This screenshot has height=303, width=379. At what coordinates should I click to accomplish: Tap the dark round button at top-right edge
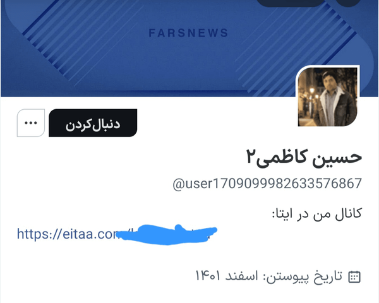coord(347,3)
